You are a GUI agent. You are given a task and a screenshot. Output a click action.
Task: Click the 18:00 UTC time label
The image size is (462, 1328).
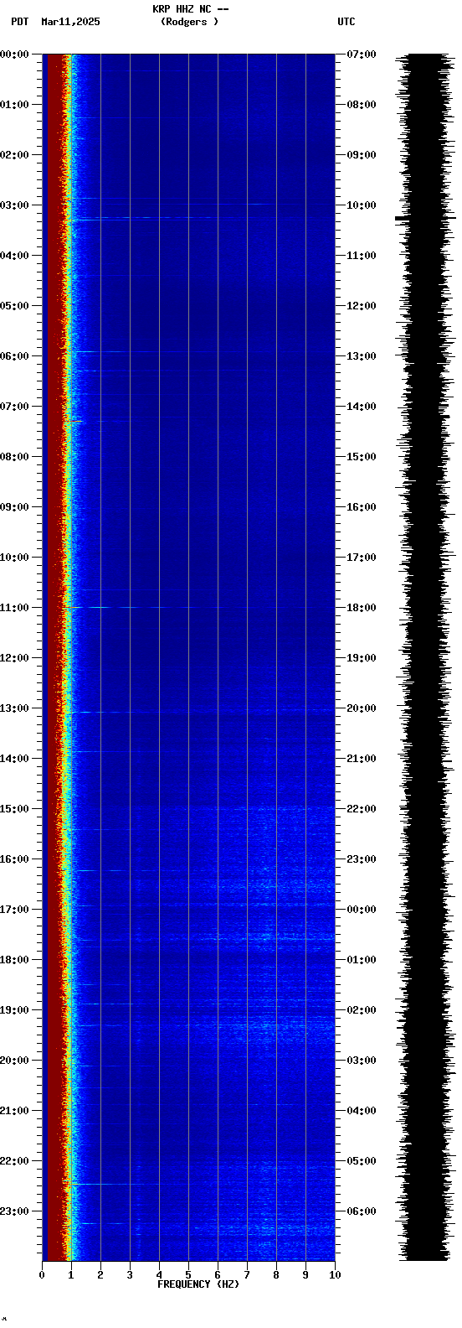tap(362, 608)
